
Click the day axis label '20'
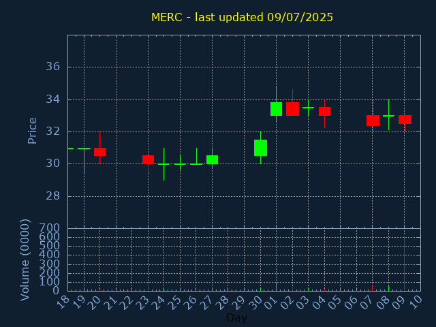tap(95, 302)
